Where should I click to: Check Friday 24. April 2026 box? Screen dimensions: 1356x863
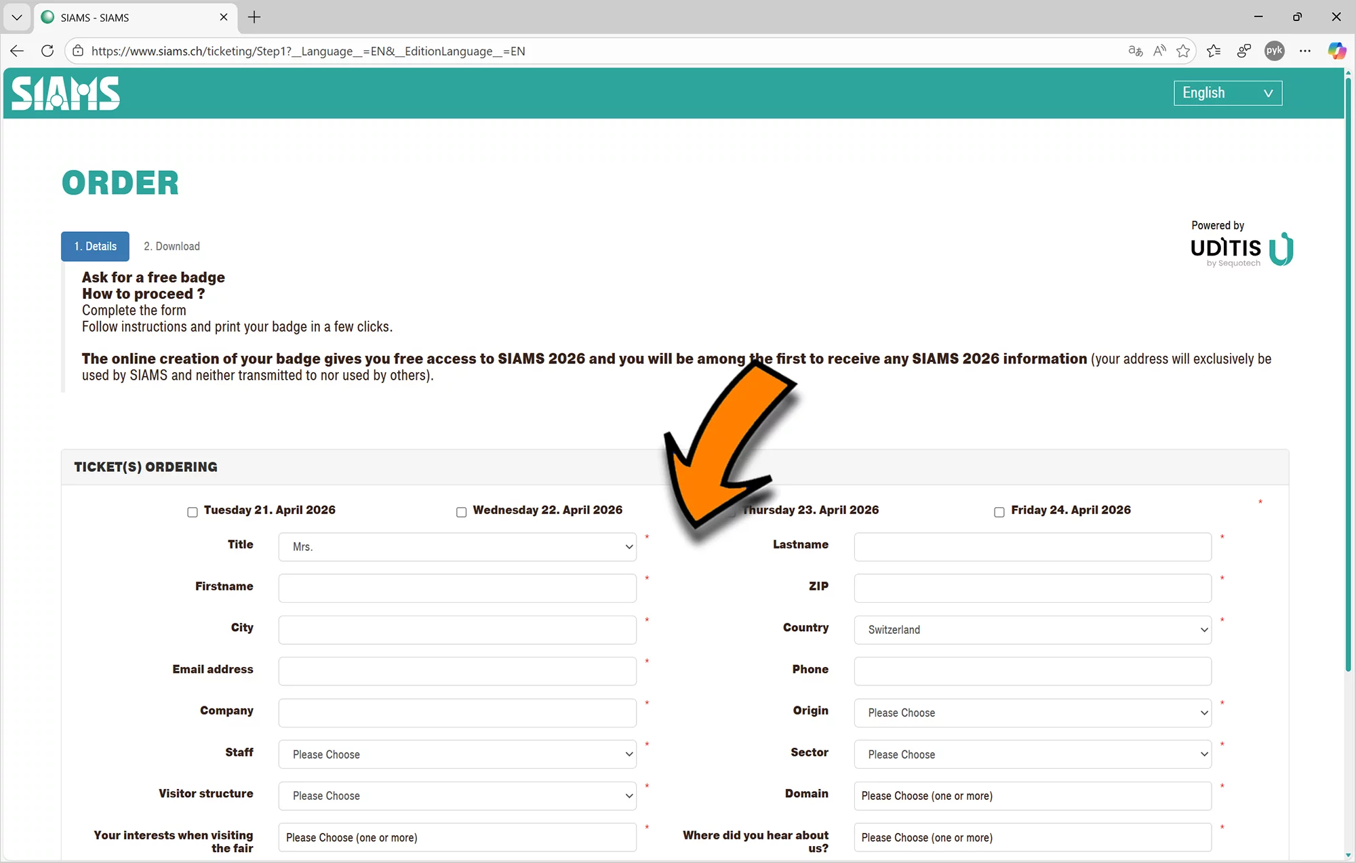(999, 512)
